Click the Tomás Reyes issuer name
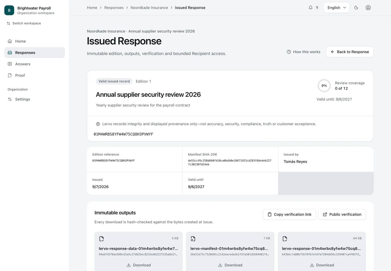 pos(295,162)
